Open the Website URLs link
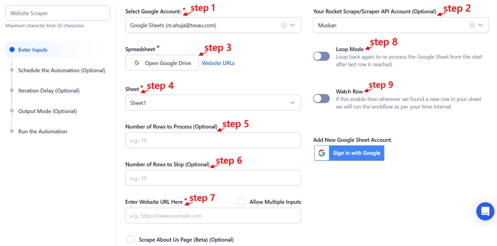 [x=218, y=63]
